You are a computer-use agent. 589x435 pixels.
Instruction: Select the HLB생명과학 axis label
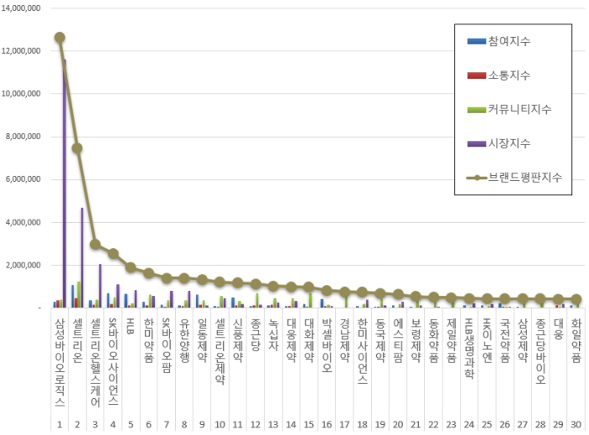click(470, 348)
